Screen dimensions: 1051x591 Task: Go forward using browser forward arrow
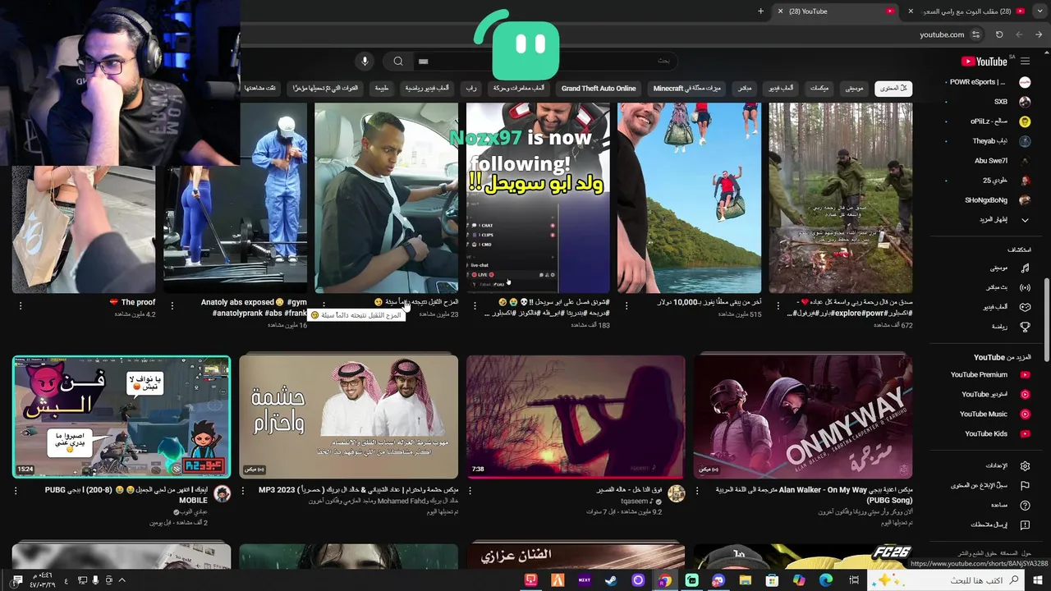(x=1019, y=34)
